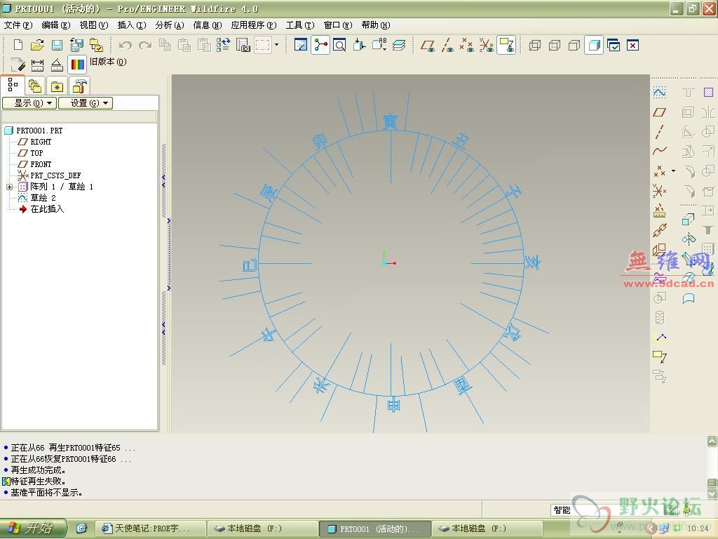This screenshot has width=718, height=539.
Task: Click the chain link icon in right toolbar
Action: (x=659, y=230)
